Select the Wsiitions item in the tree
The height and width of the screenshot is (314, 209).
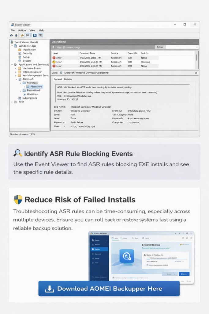click(x=32, y=94)
